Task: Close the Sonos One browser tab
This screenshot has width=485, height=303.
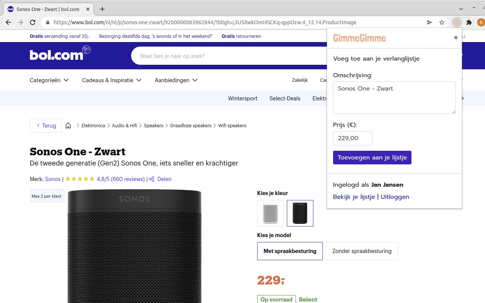Action: 89,9
